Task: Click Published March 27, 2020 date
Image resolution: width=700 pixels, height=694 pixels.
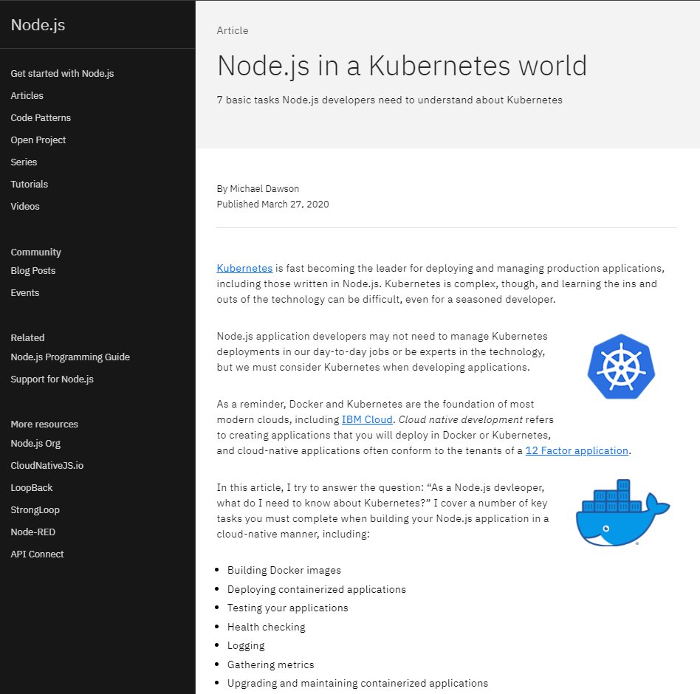Action: click(x=272, y=205)
